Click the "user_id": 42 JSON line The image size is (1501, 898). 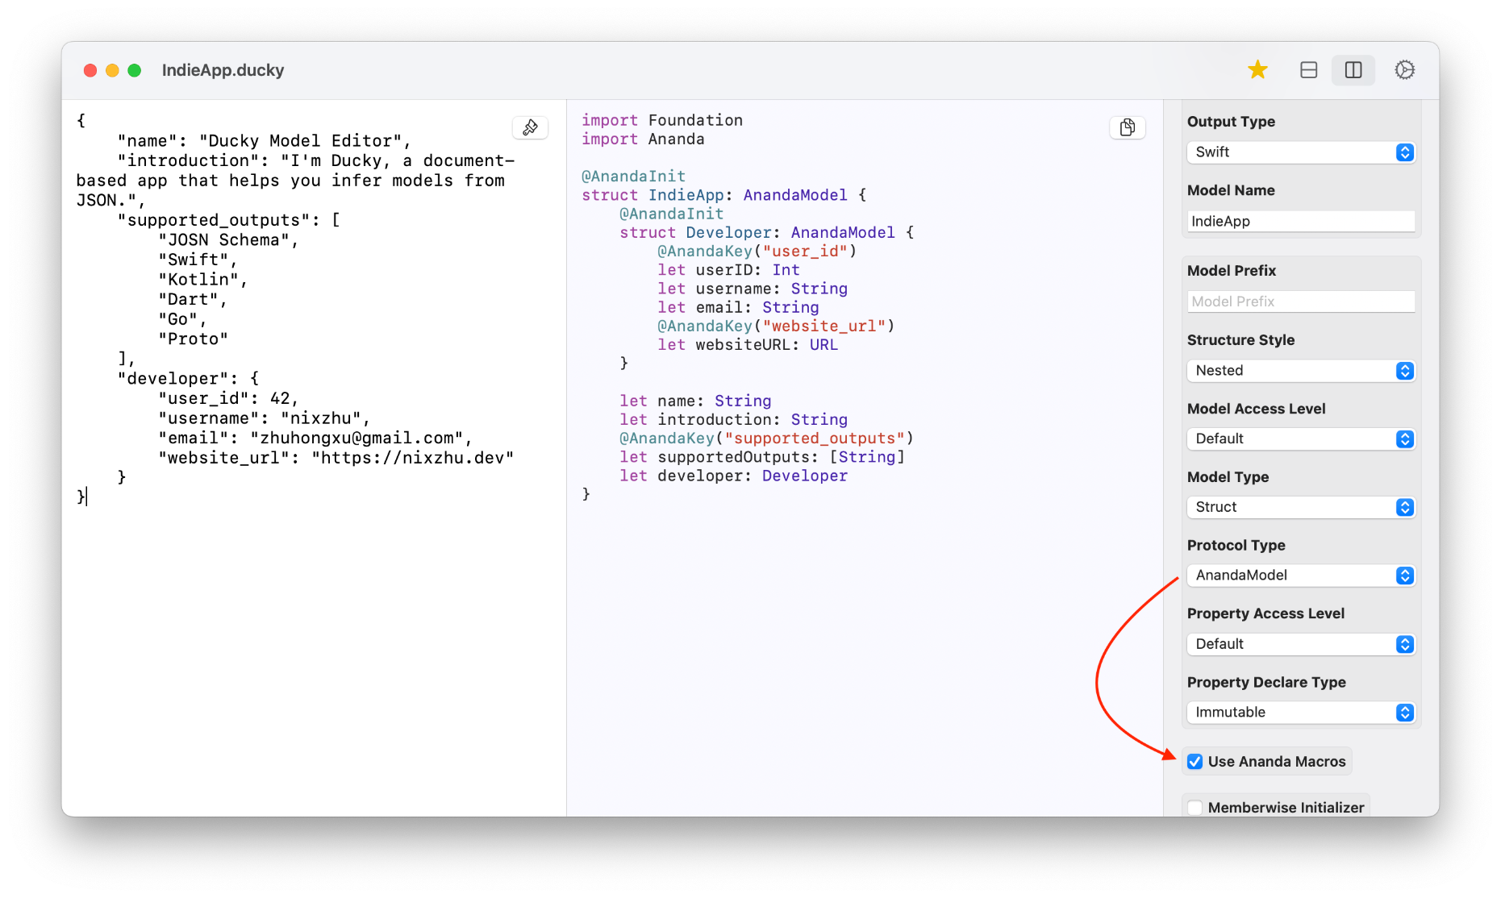pyautogui.click(x=229, y=398)
